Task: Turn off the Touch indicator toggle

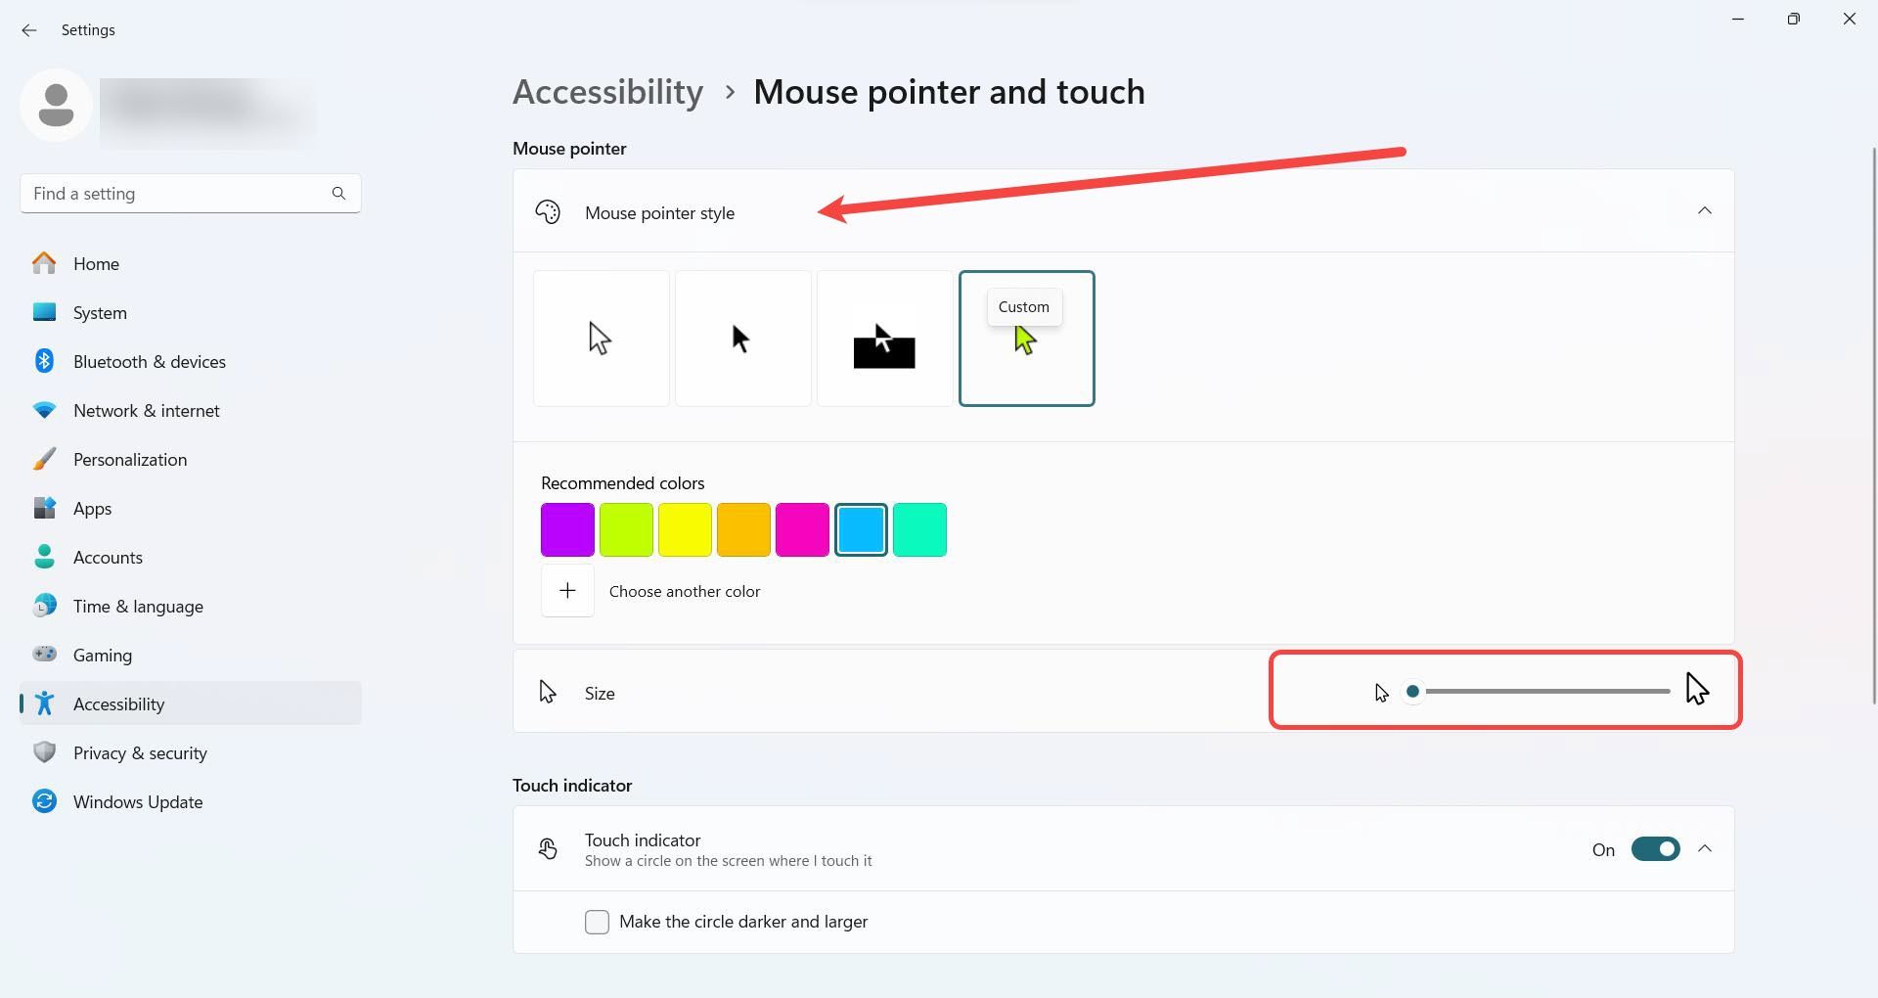Action: (1655, 849)
